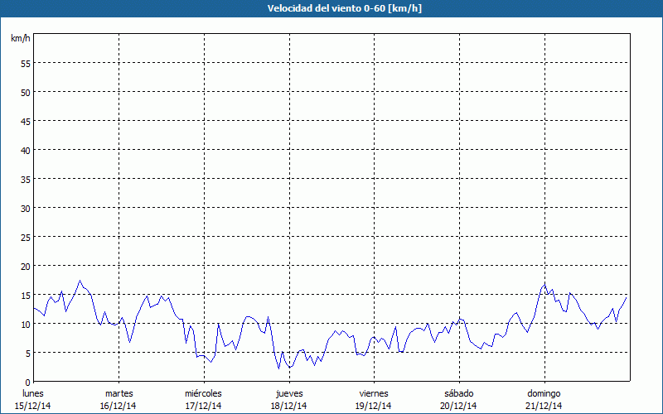This screenshot has width=663, height=414.
Task: Select the lunes 15/12/14 date label
Action: click(33, 399)
